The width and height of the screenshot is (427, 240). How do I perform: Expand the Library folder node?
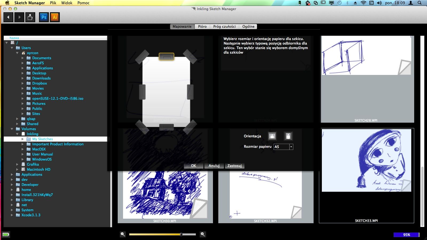(12, 200)
